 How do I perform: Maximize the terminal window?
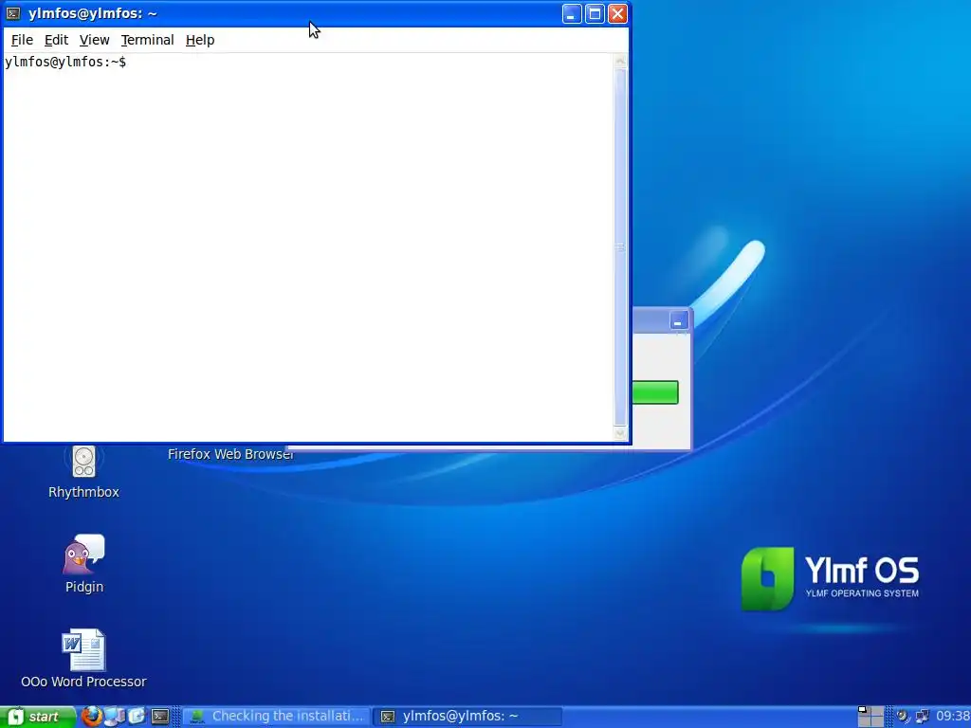[x=595, y=13]
